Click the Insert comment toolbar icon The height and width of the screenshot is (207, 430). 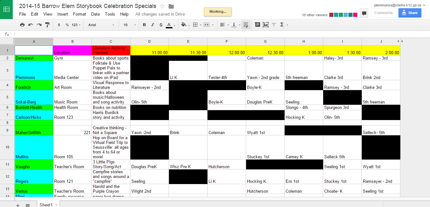pos(257,25)
